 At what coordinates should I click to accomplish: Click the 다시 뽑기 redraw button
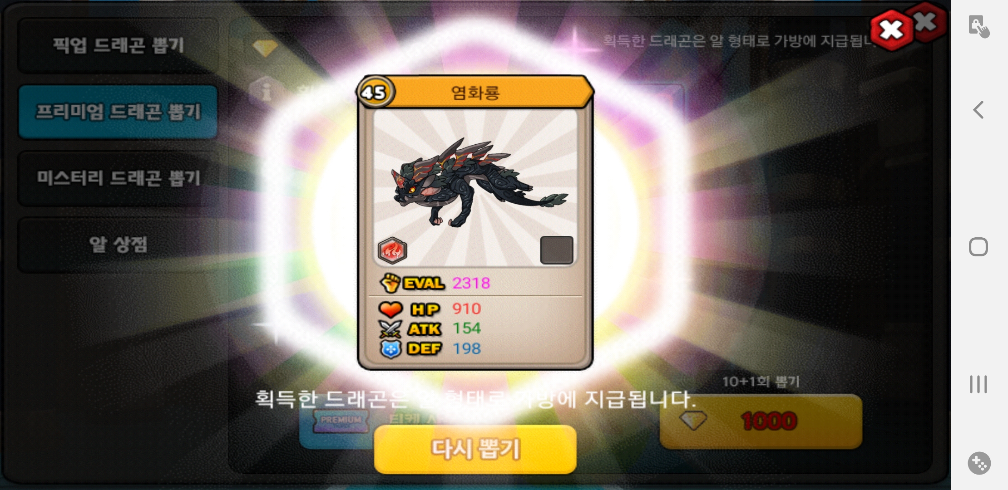click(x=475, y=449)
